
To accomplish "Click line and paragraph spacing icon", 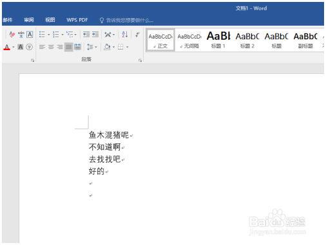I will pos(90,47).
